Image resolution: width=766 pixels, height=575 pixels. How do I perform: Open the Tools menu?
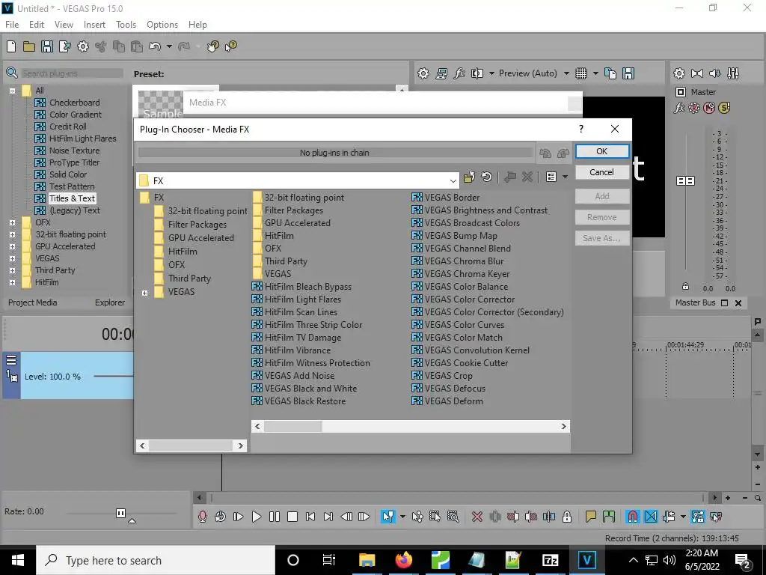click(x=126, y=25)
